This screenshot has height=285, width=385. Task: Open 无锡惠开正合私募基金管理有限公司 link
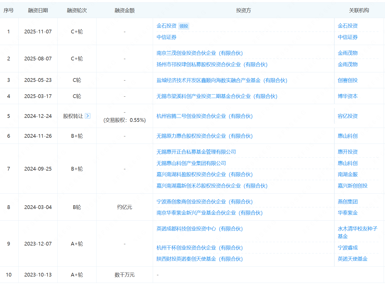pyautogui.click(x=196, y=152)
